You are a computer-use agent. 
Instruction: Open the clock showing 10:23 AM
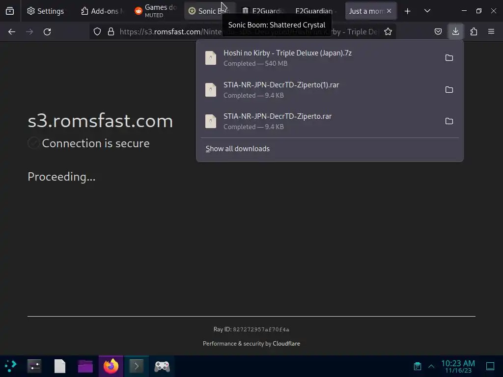[458, 366]
